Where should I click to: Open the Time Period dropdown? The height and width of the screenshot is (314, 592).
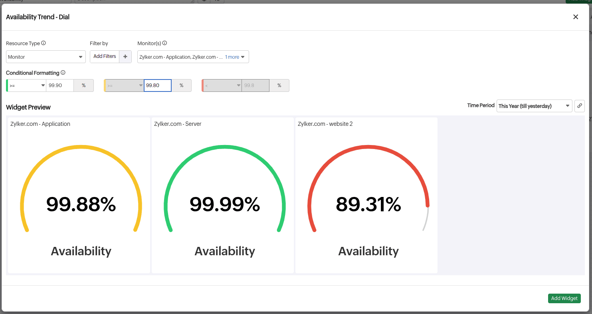click(534, 106)
